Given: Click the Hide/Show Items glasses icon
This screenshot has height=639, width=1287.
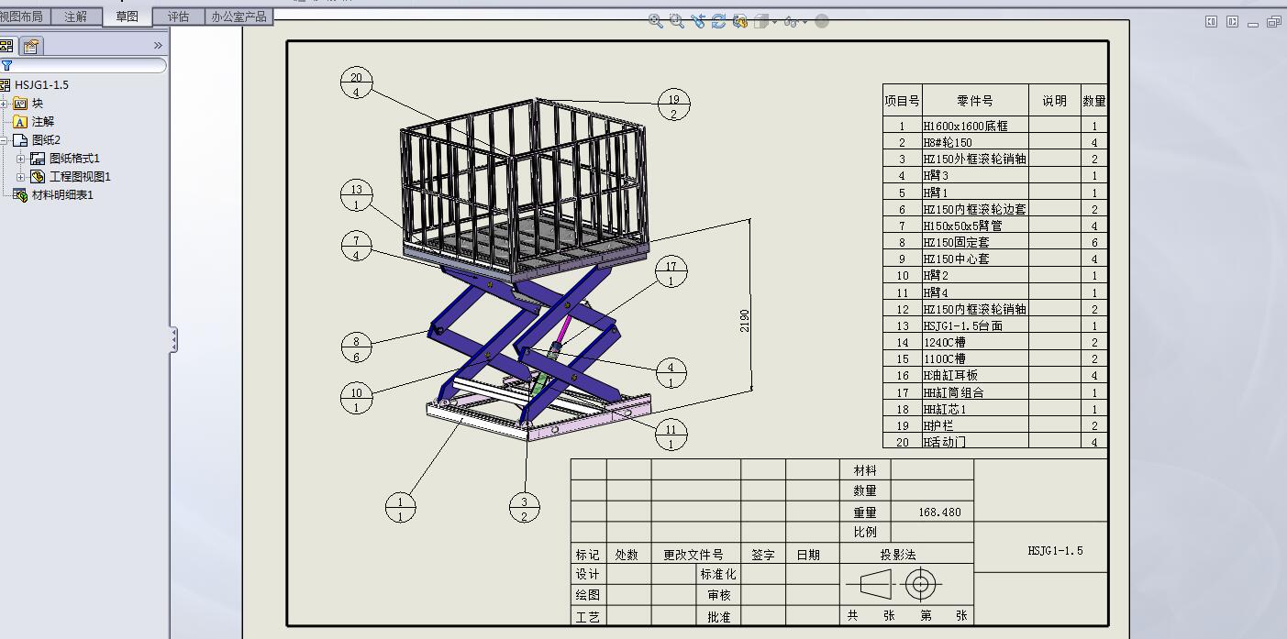Looking at the screenshot, I should point(792,21).
